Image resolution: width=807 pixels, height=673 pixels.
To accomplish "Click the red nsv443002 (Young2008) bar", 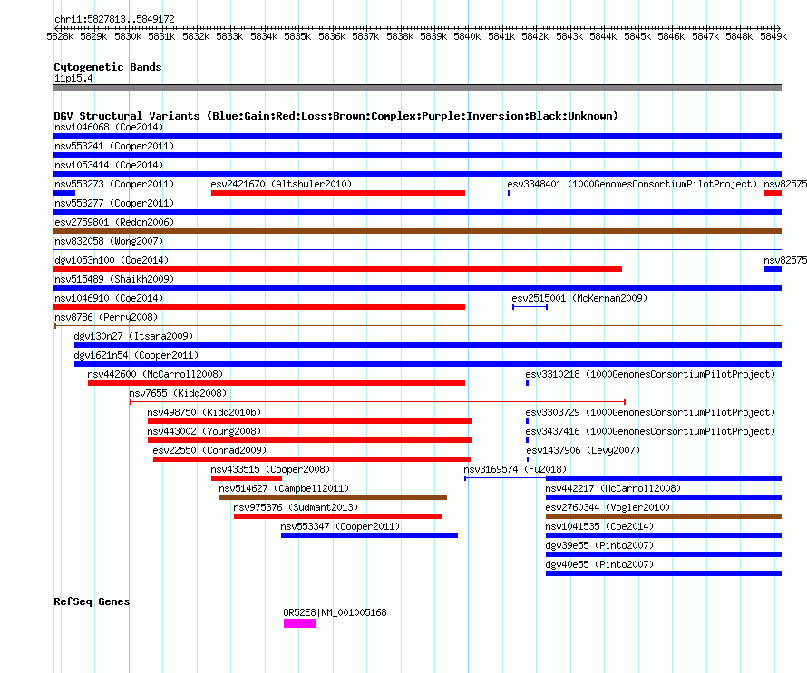I will pos(309,440).
